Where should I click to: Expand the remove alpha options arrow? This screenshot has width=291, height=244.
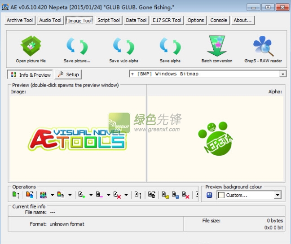[126, 195]
